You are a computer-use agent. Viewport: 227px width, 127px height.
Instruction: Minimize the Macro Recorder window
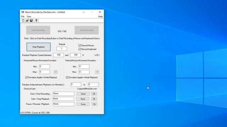point(84,12)
